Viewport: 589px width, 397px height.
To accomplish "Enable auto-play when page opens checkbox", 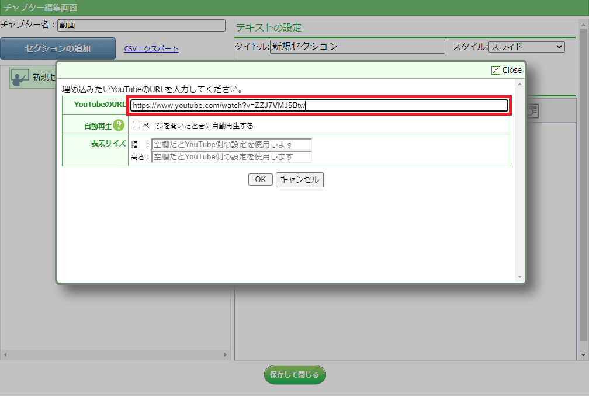I will pyautogui.click(x=136, y=125).
